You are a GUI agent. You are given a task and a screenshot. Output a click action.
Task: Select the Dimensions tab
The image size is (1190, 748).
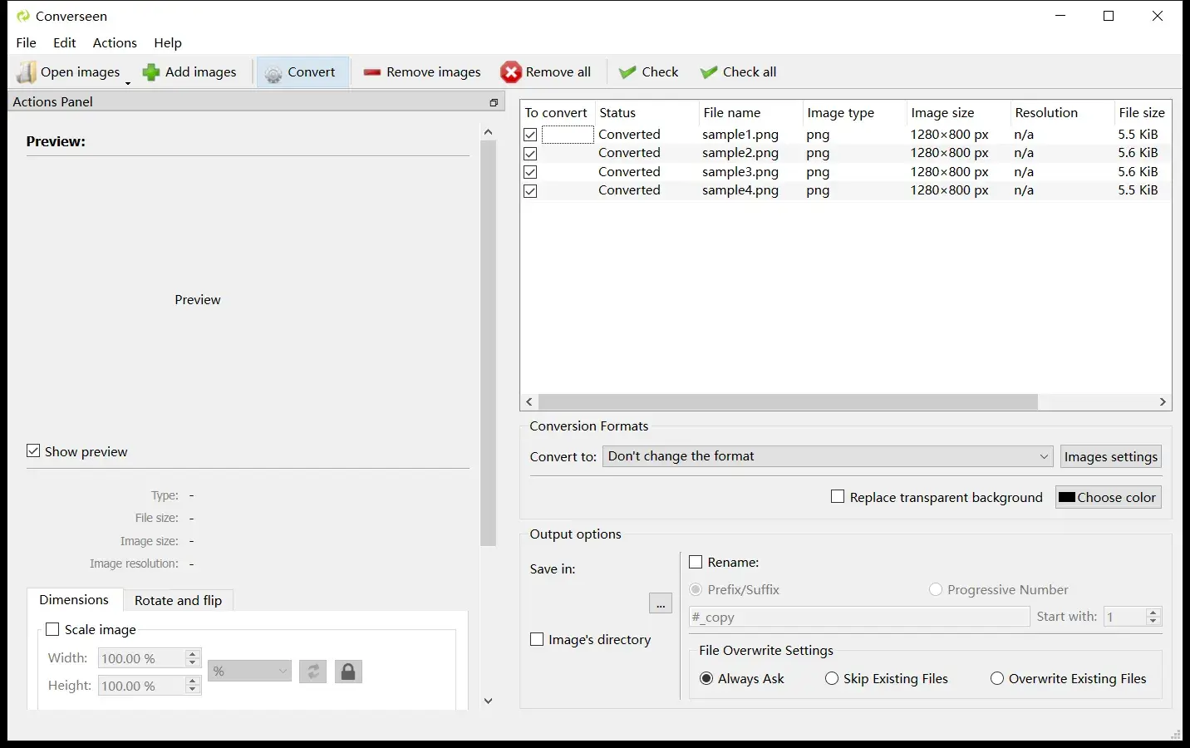74,599
